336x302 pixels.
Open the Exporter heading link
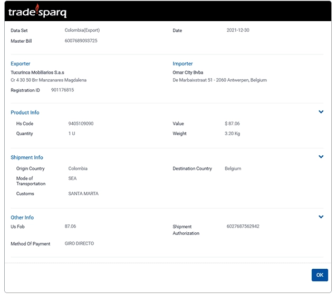coord(21,64)
